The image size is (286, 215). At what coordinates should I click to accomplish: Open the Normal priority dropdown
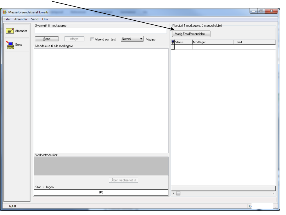click(x=132, y=39)
